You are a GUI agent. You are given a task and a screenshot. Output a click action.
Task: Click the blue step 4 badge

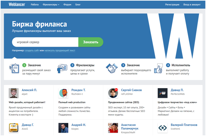click(168, 65)
